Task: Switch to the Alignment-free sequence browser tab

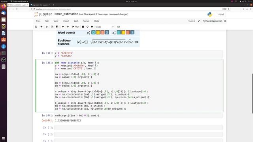Action: click(40, 5)
